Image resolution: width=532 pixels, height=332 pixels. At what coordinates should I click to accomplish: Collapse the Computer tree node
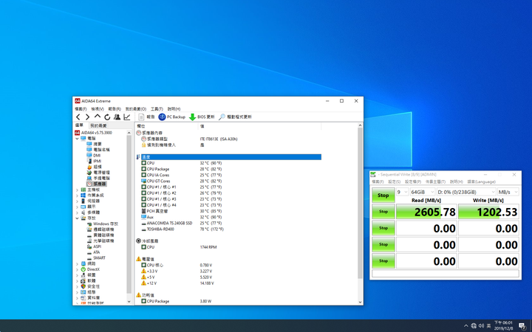point(77,139)
